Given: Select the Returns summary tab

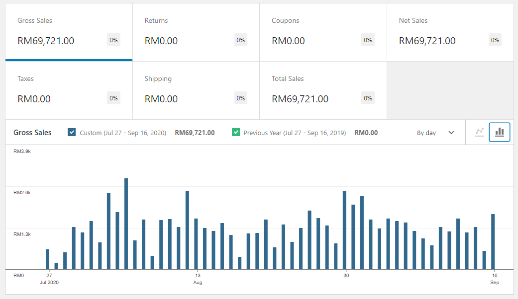Looking at the screenshot, I should pos(196,32).
